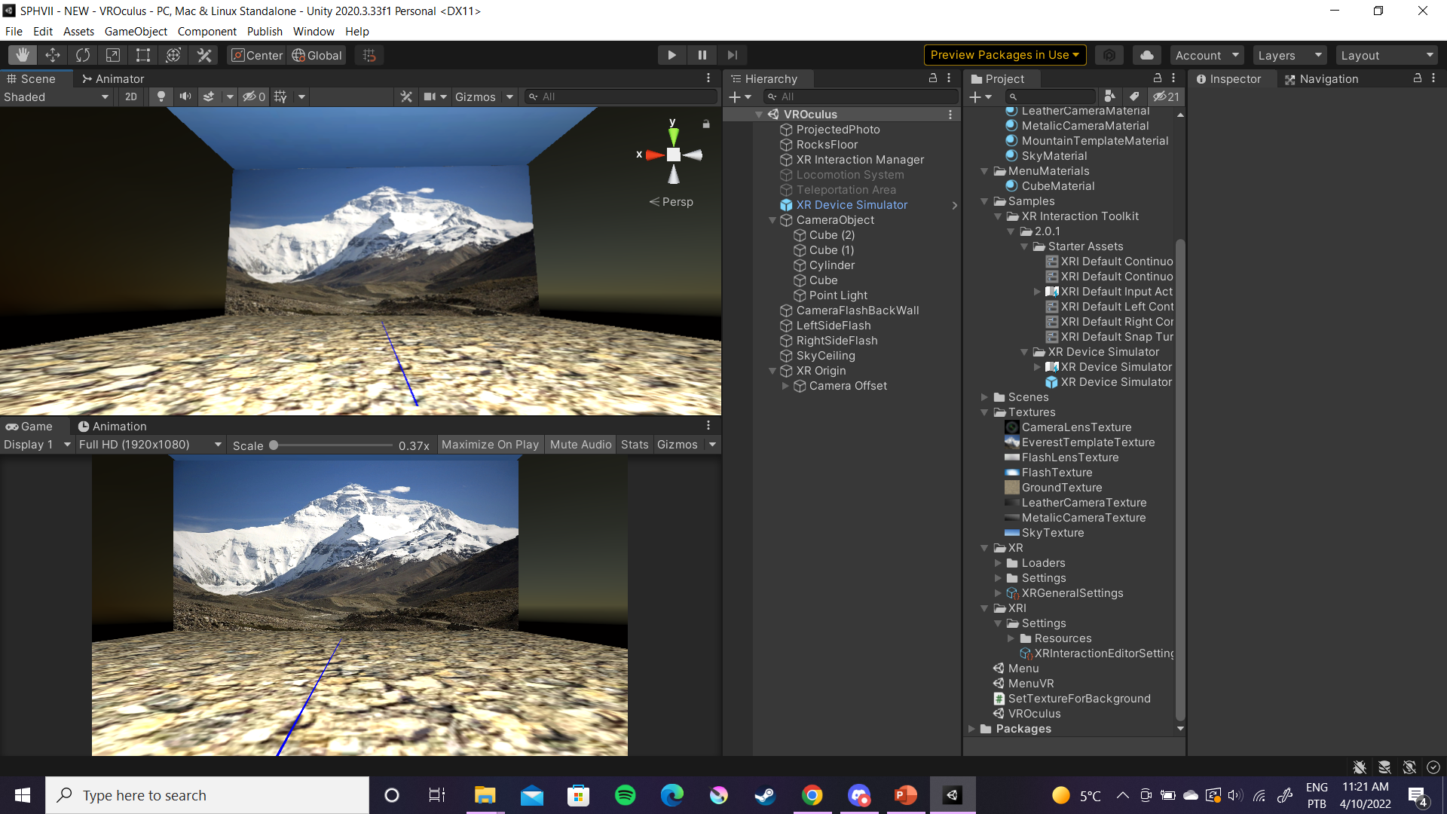Select the Hand tool in toolbar
The image size is (1447, 814).
[23, 55]
